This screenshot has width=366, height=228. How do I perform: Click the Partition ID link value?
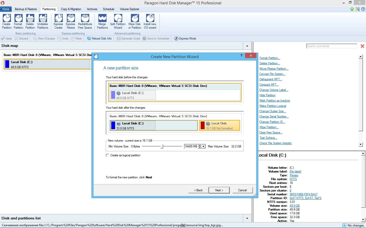(306, 198)
